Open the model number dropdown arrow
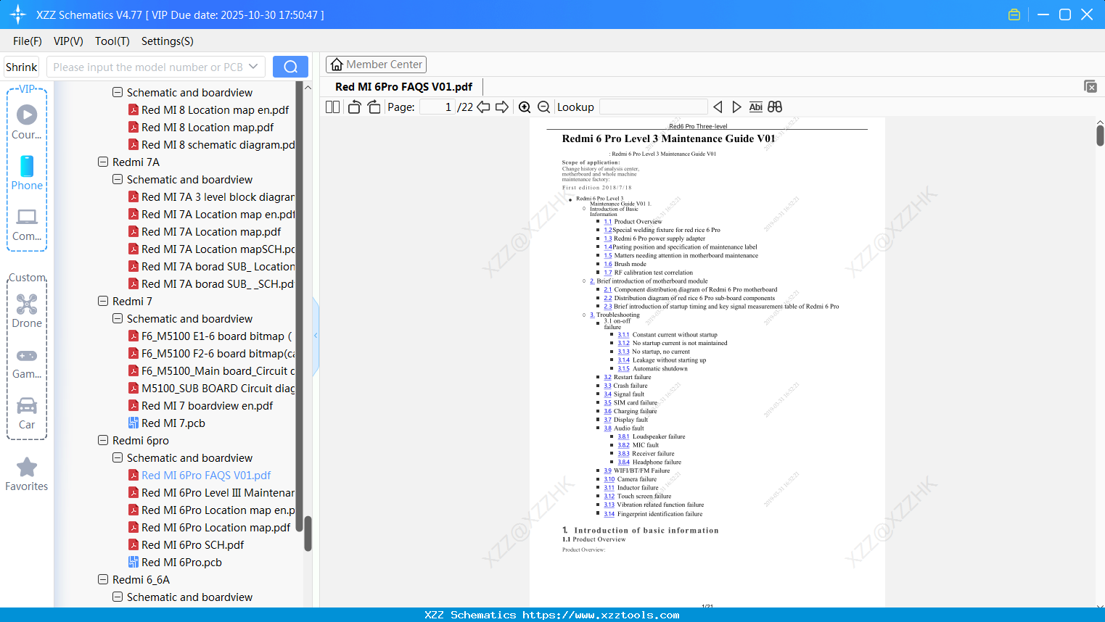Image resolution: width=1105 pixels, height=622 pixels. pos(253,67)
